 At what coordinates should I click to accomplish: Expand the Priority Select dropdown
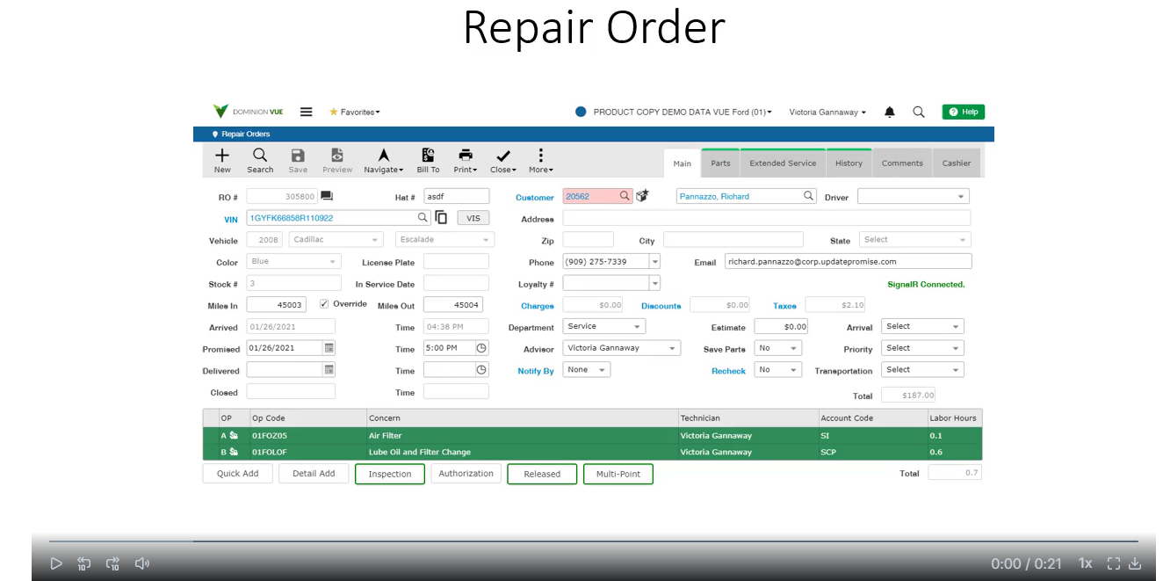[x=922, y=348]
